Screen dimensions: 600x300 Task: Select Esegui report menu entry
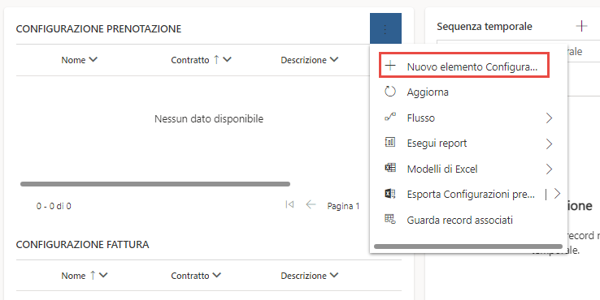tap(468, 144)
